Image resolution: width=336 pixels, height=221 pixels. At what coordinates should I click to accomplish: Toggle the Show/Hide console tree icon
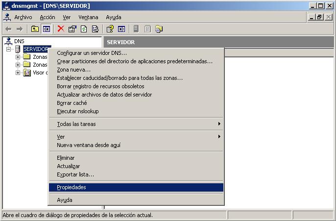point(47,29)
